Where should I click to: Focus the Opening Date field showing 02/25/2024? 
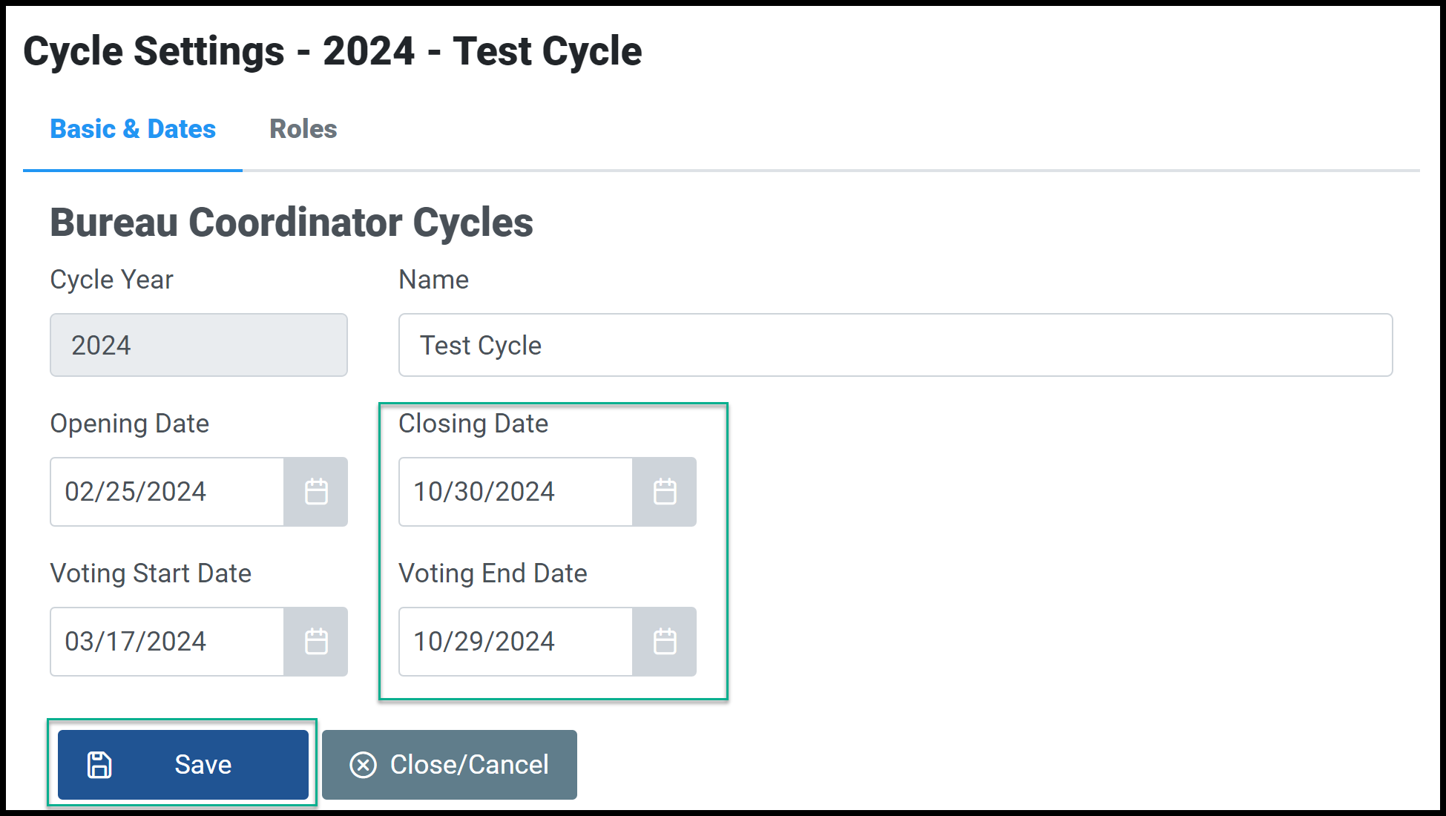pos(167,492)
